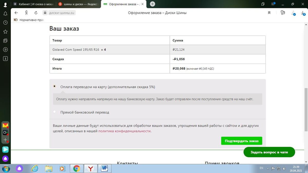This screenshot has height=173, width=308.
Task: Open a new tab with the plus button
Action: tap(152, 4)
